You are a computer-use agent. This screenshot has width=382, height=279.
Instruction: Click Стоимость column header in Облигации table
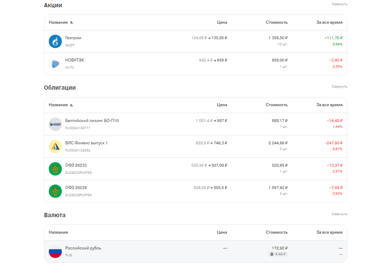(277, 105)
